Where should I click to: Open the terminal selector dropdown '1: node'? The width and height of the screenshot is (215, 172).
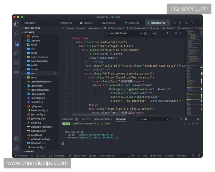[x=153, y=119]
